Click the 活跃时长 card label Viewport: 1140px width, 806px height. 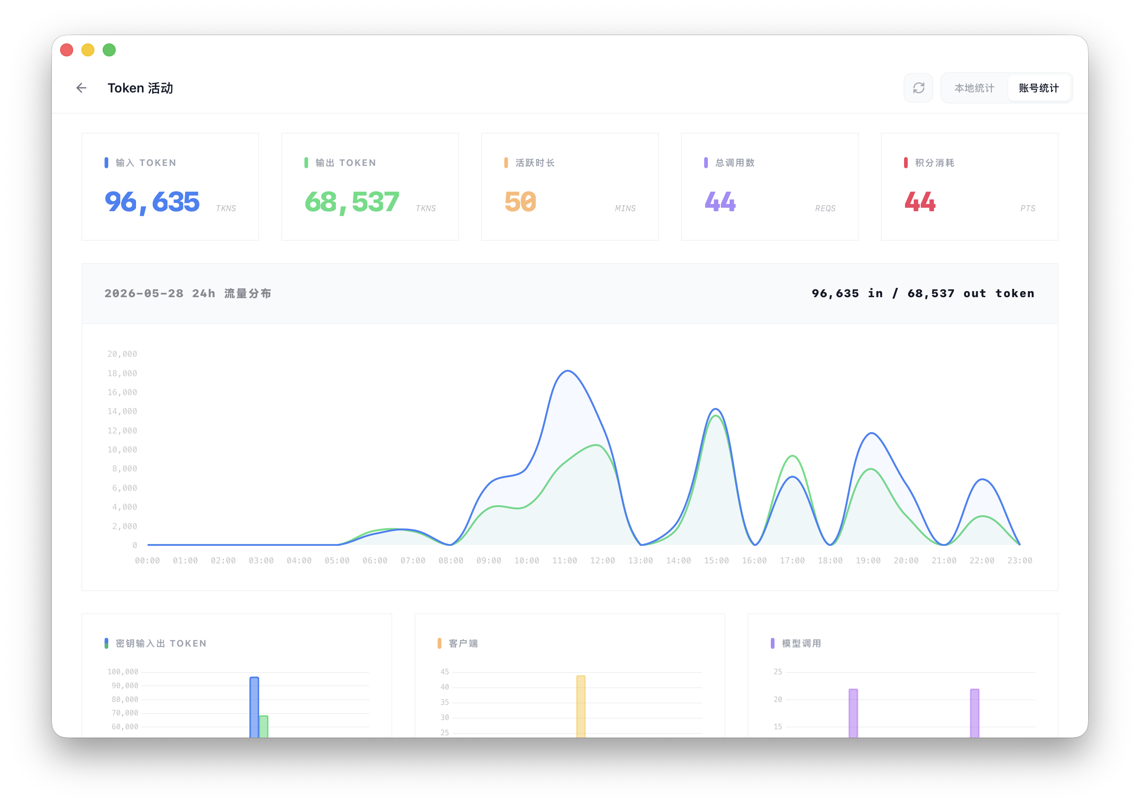tap(535, 163)
